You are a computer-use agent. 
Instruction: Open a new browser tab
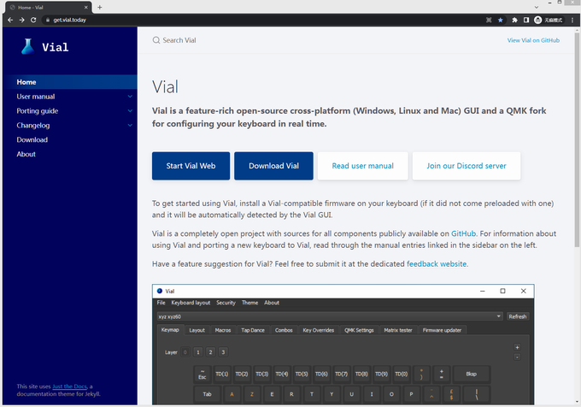pos(100,7)
